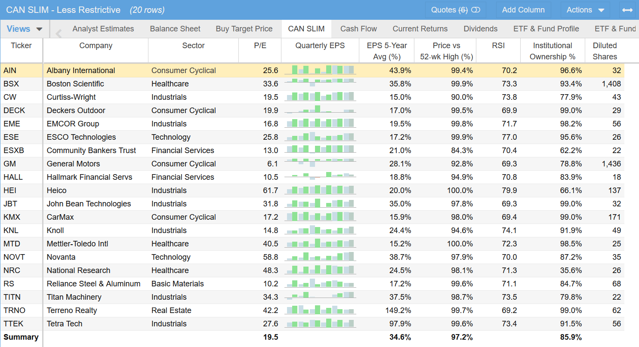639x347 pixels.
Task: Switch to the Current Returns tab
Action: point(420,29)
